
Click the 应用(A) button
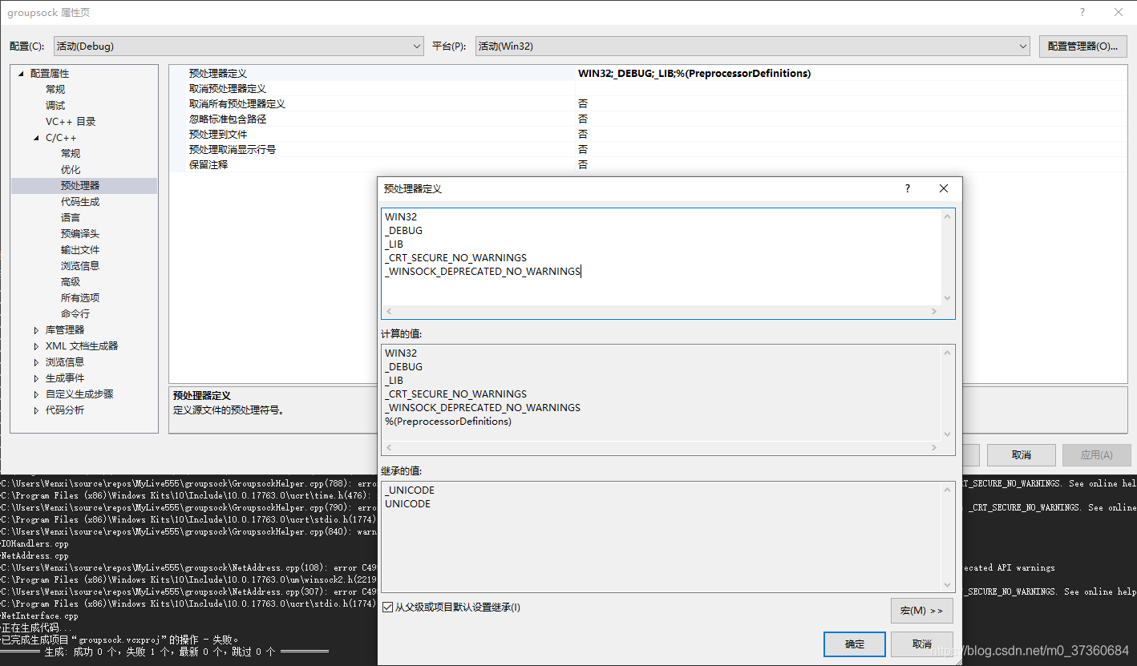[x=1096, y=455]
